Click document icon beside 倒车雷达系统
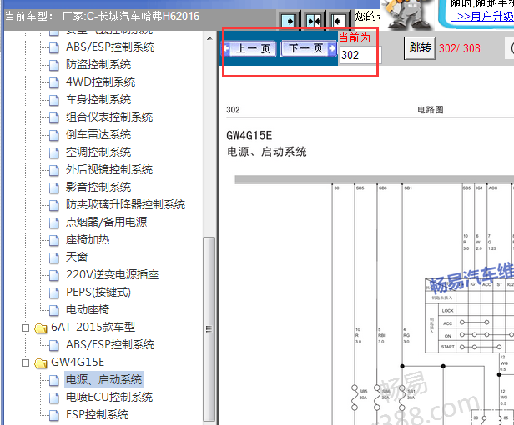Image resolution: width=514 pixels, height=425 pixels. tap(54, 135)
